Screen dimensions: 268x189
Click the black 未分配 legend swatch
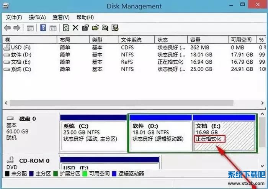click(7, 174)
